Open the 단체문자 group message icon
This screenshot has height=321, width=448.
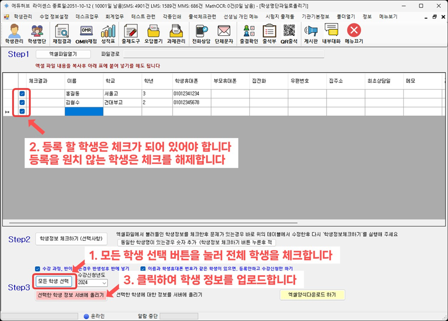[x=224, y=34]
